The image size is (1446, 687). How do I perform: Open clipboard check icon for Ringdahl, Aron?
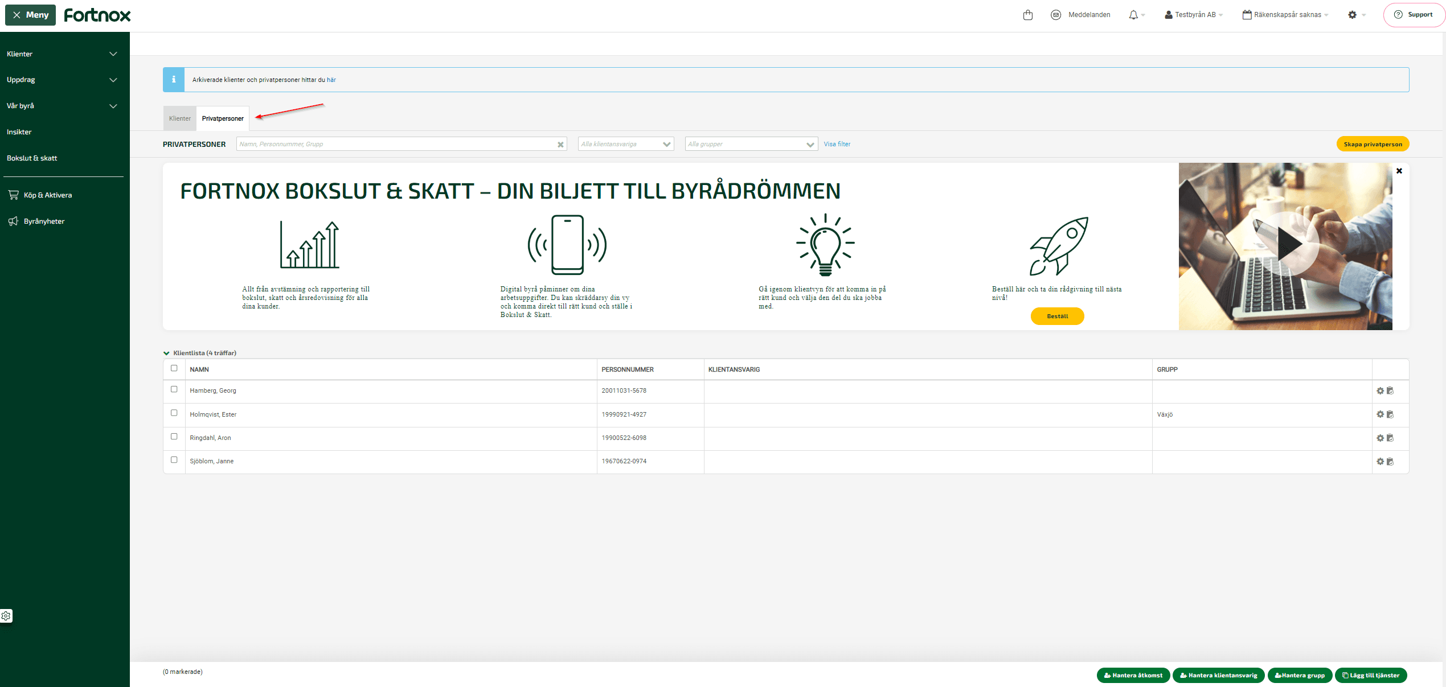[1390, 438]
